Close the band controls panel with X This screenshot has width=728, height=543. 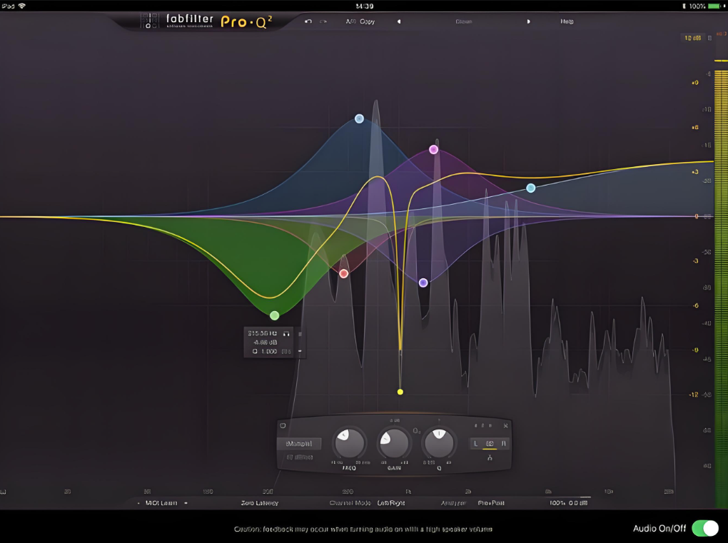point(505,425)
